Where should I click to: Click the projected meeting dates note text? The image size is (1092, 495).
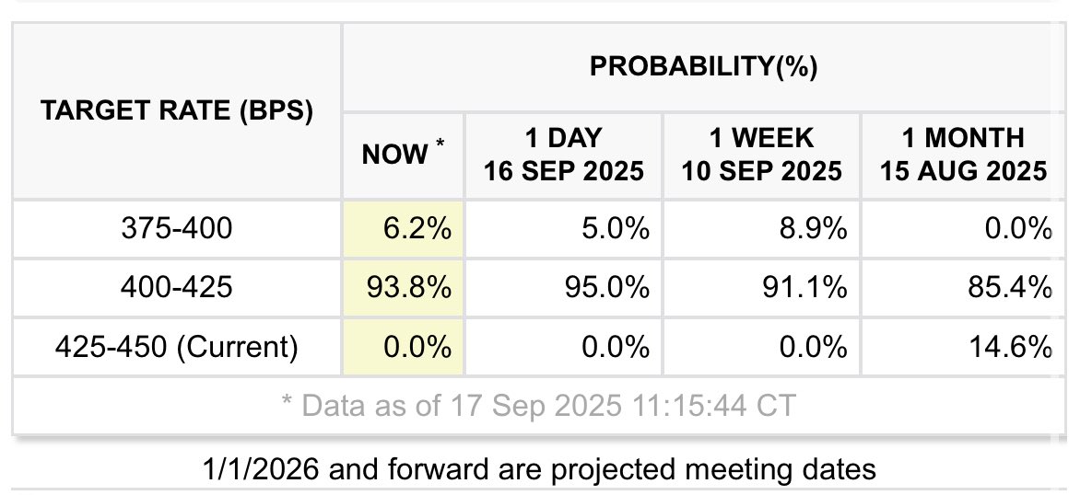(x=540, y=469)
